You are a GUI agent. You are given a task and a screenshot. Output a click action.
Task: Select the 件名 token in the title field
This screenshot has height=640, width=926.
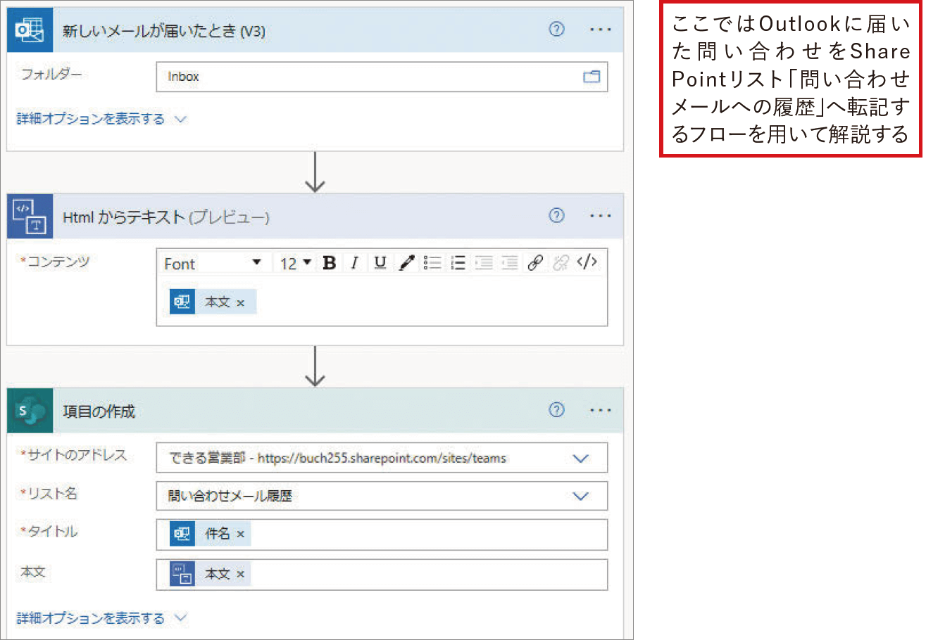(x=210, y=535)
